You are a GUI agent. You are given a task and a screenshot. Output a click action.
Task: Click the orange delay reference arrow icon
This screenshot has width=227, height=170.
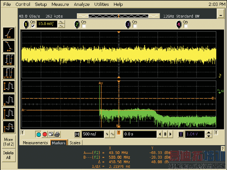[119, 133]
